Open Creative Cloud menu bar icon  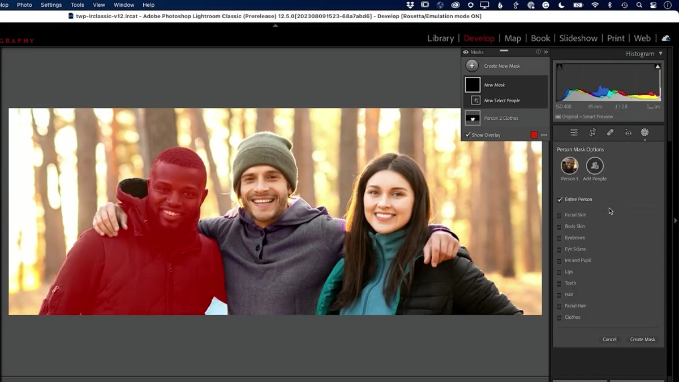[x=455, y=5]
